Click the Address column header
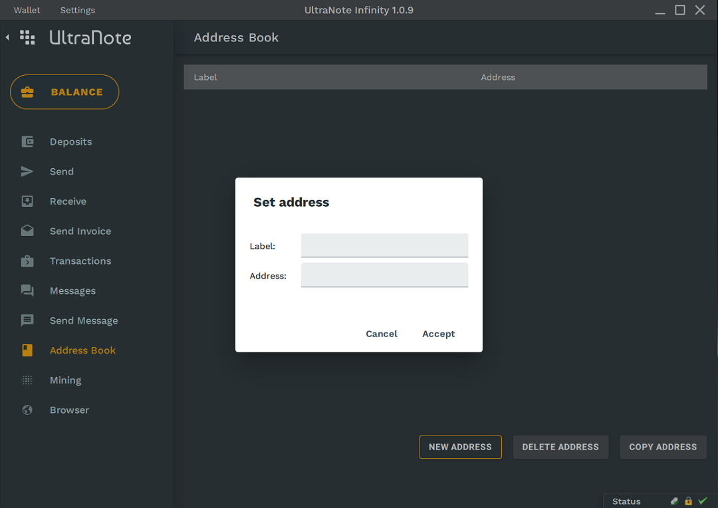The height and width of the screenshot is (508, 718). click(498, 77)
